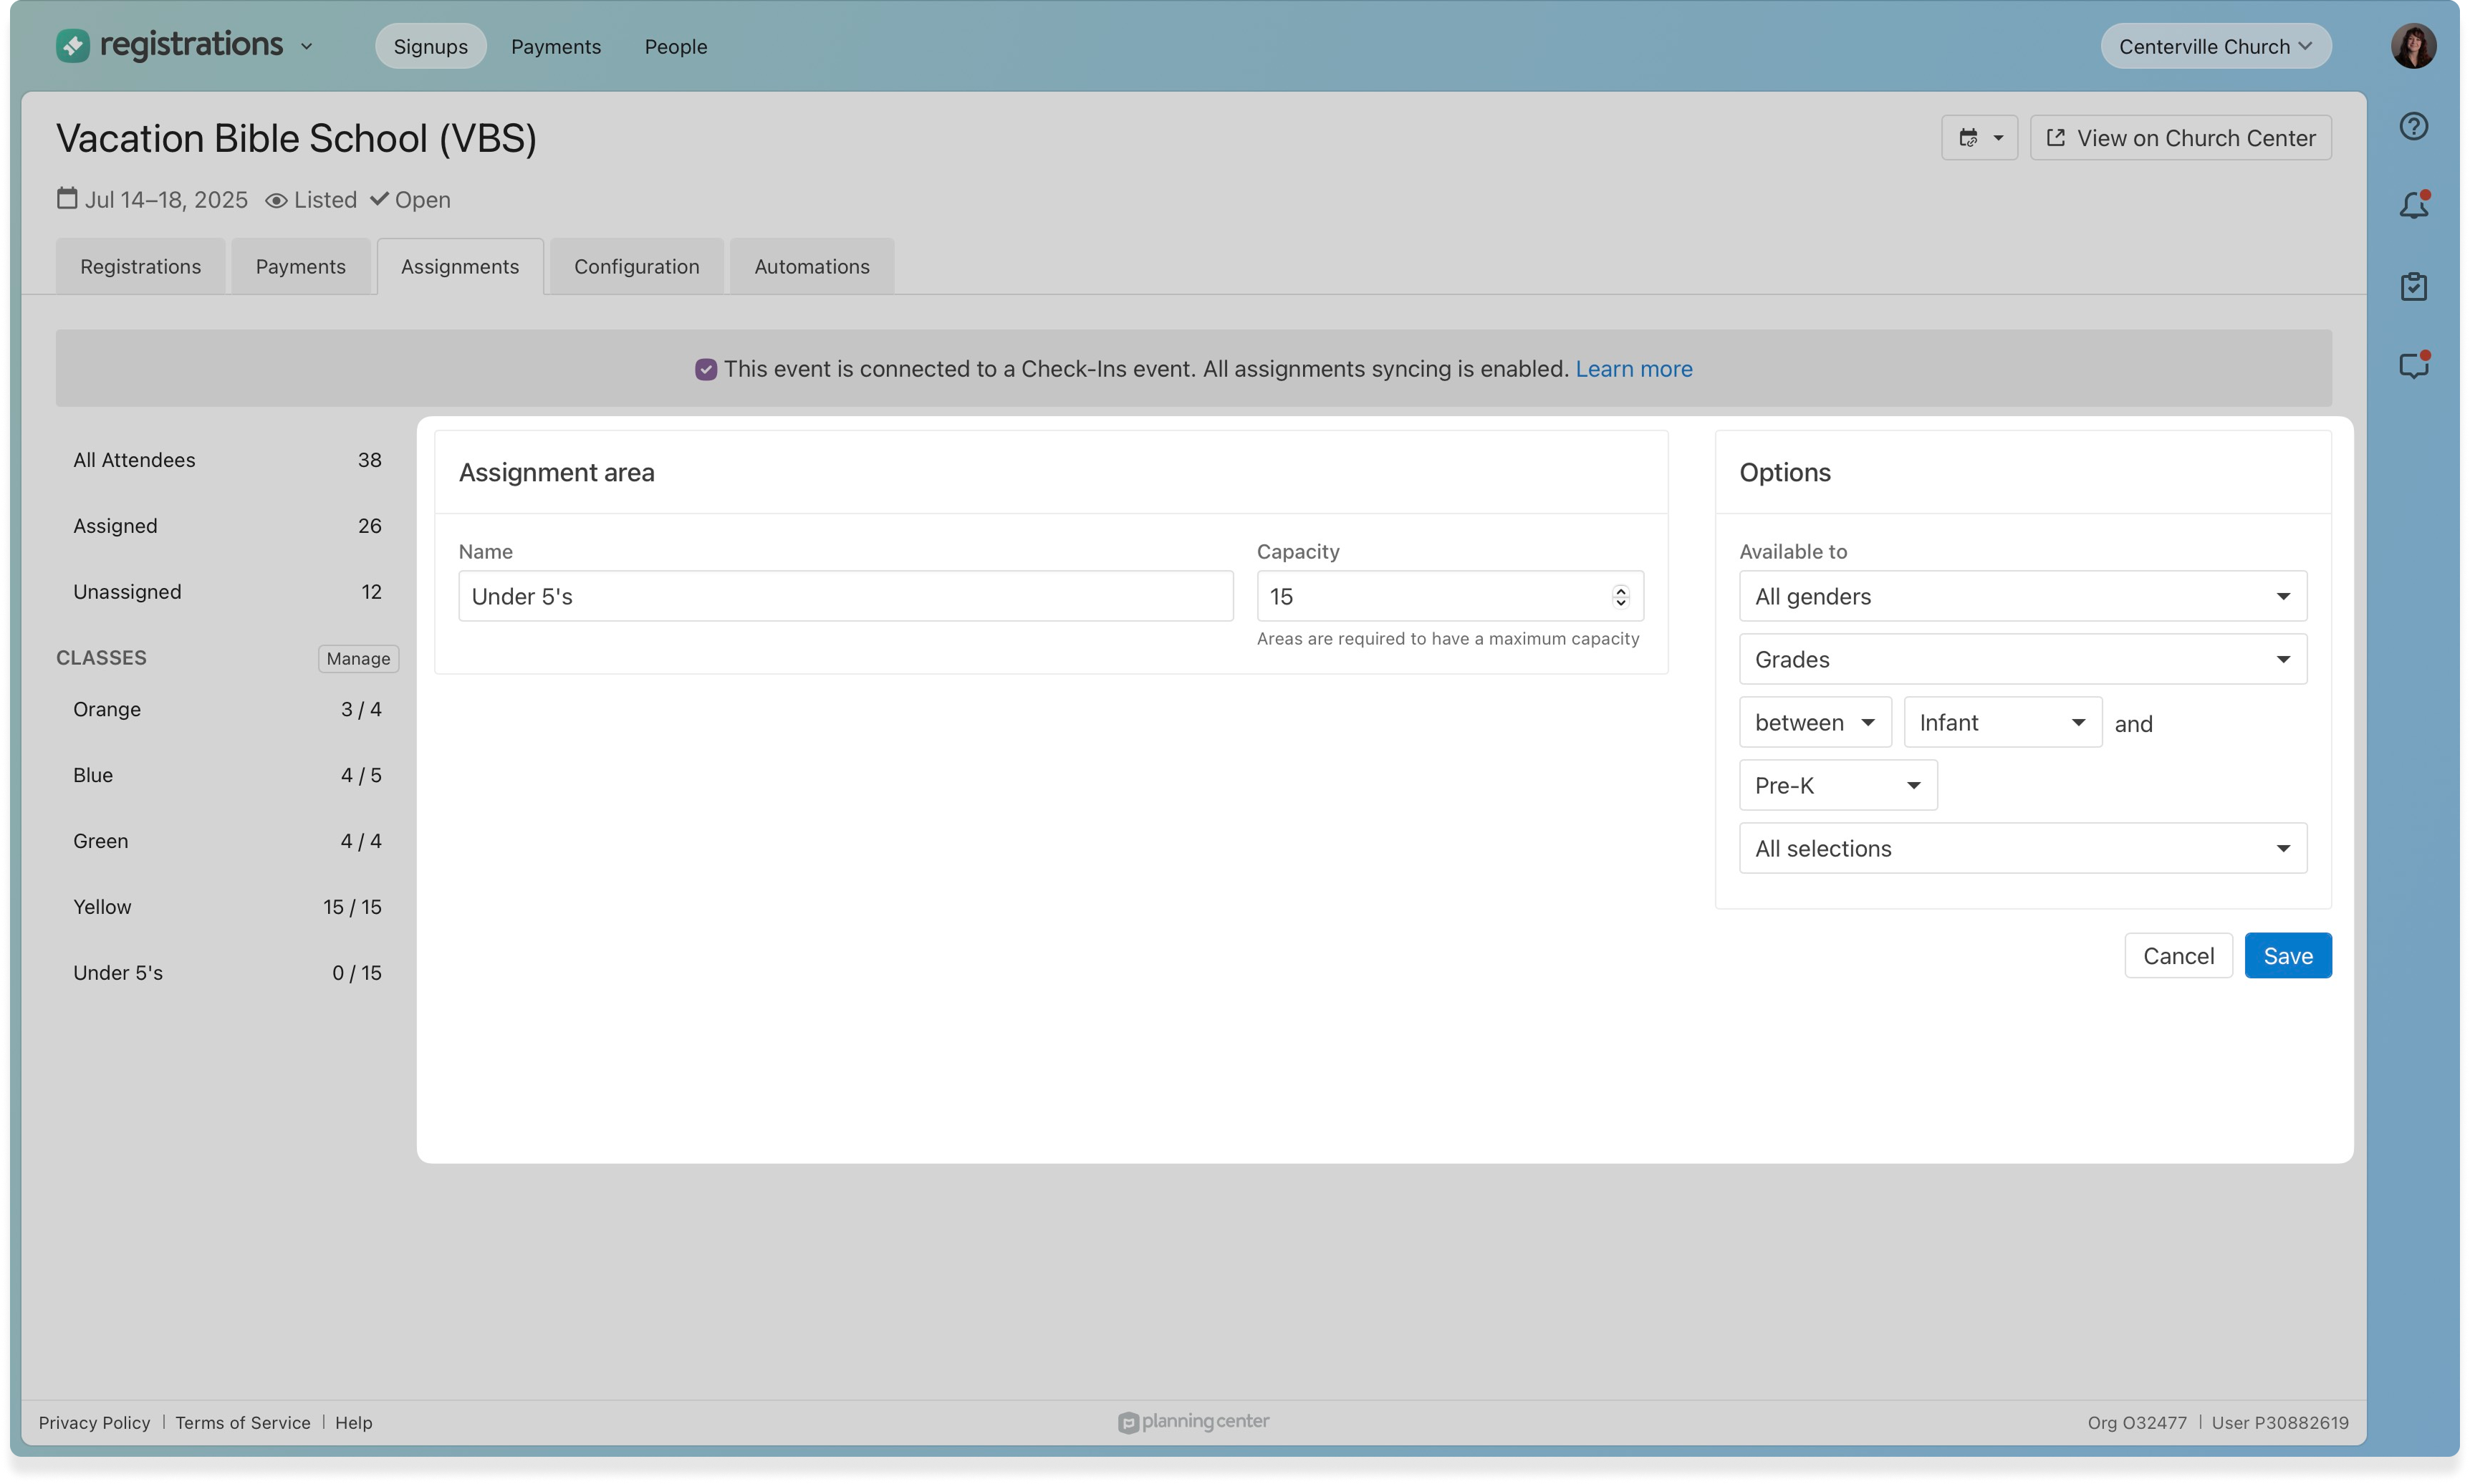The image size is (2470, 1484).
Task: Click the Planning Center footer logo
Action: pos(1193,1422)
